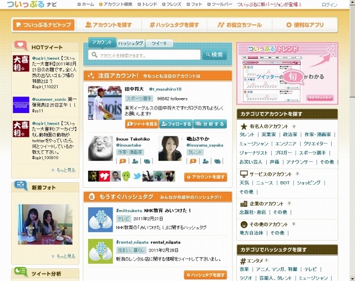Click the orange ハッシュタグを探す button
This screenshot has width=355, height=281.
coord(205,275)
